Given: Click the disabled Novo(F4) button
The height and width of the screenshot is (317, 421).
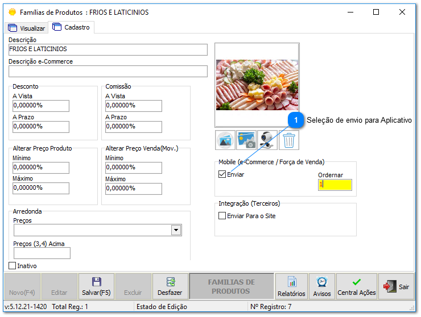Looking at the screenshot, I should tap(22, 286).
